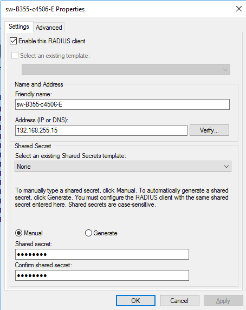Viewport: 246px width, 310px height.
Task: Choose the Manual radio button
Action: (18, 233)
